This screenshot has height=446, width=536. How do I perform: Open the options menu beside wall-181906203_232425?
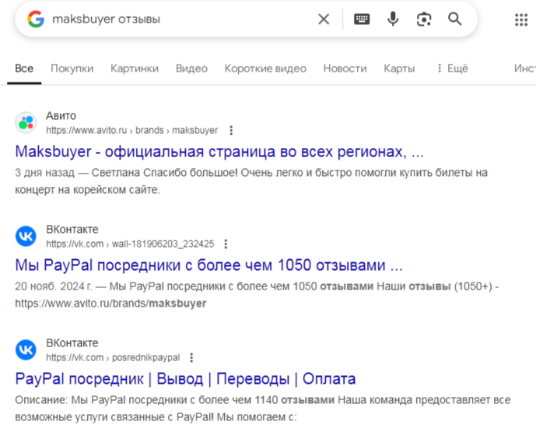tap(226, 244)
